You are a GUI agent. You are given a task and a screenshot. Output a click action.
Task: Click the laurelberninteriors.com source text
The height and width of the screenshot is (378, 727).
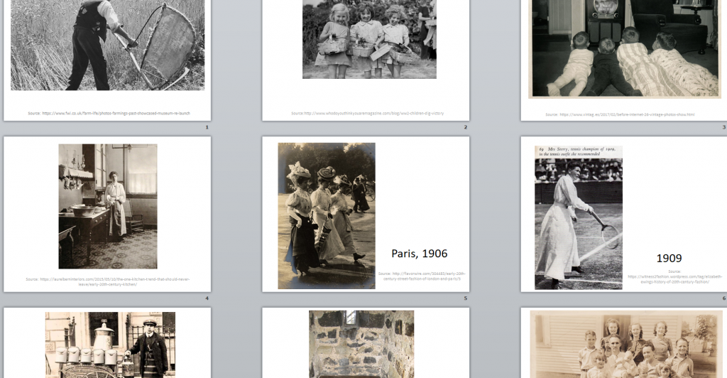[x=108, y=281]
